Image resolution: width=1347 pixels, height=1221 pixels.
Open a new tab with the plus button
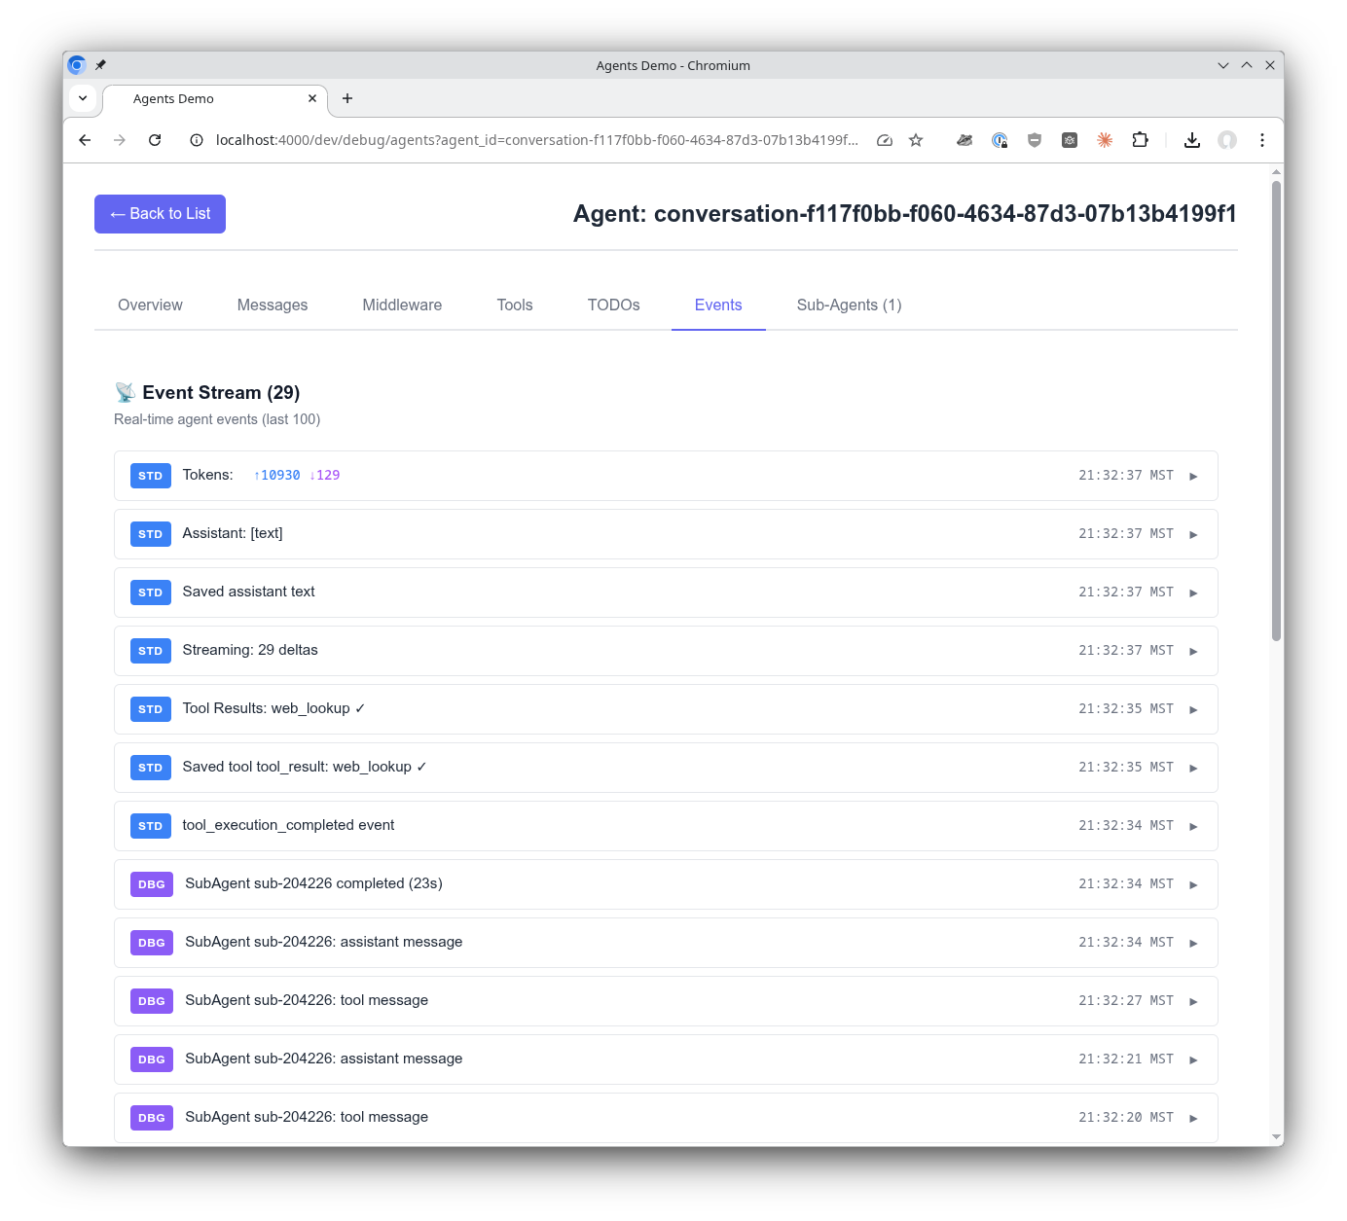pyautogui.click(x=347, y=98)
